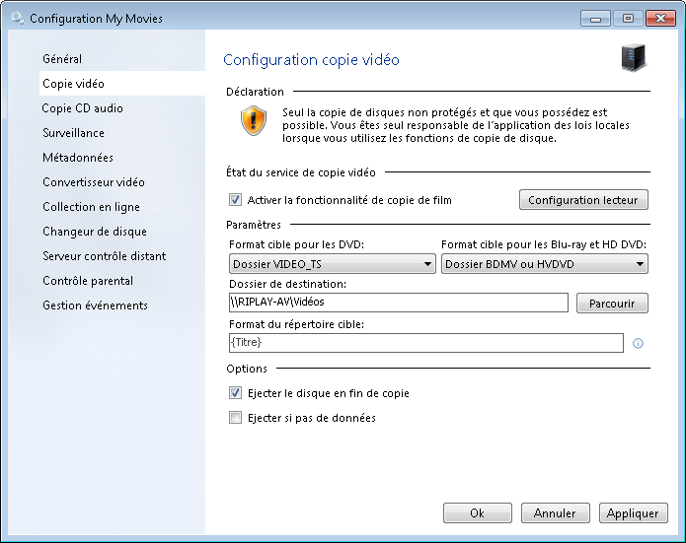Viewport: 686px width, 543px height.
Task: Click the warning shield icon under Déclaration
Action: click(x=254, y=121)
